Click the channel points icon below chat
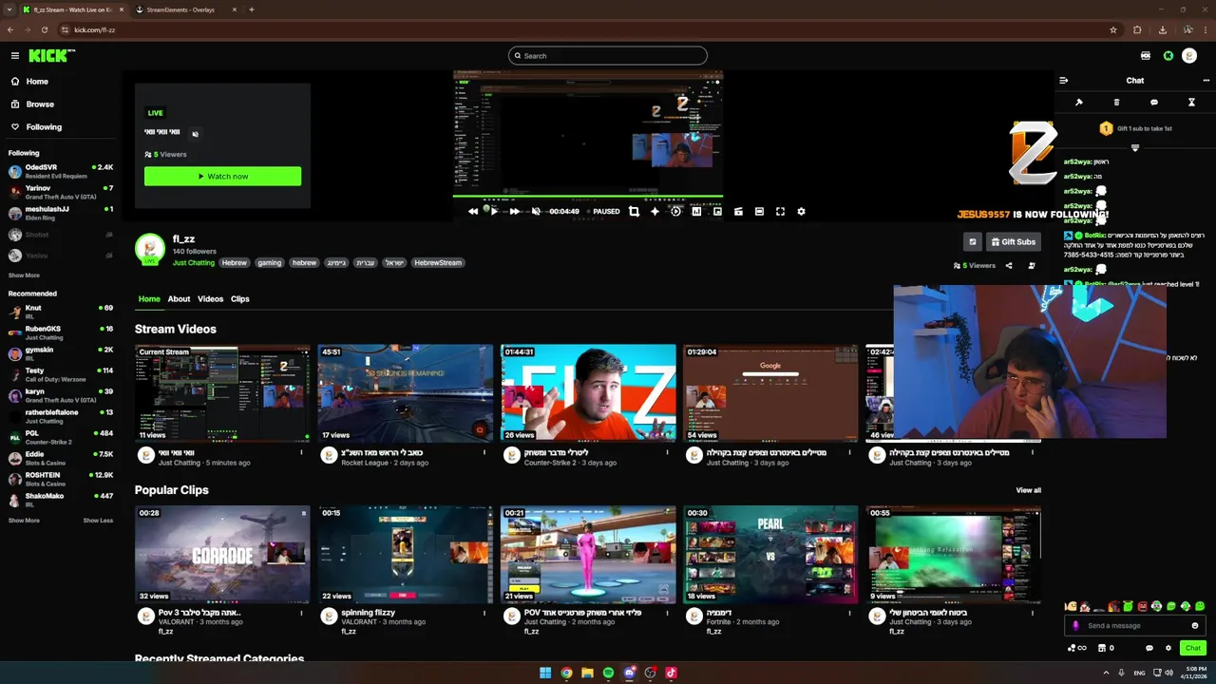Viewport: 1216px width, 684px height. point(1073,648)
